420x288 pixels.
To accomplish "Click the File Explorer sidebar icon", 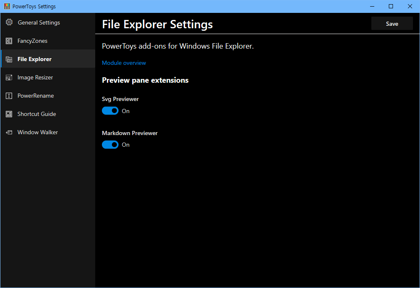I will click(x=9, y=59).
